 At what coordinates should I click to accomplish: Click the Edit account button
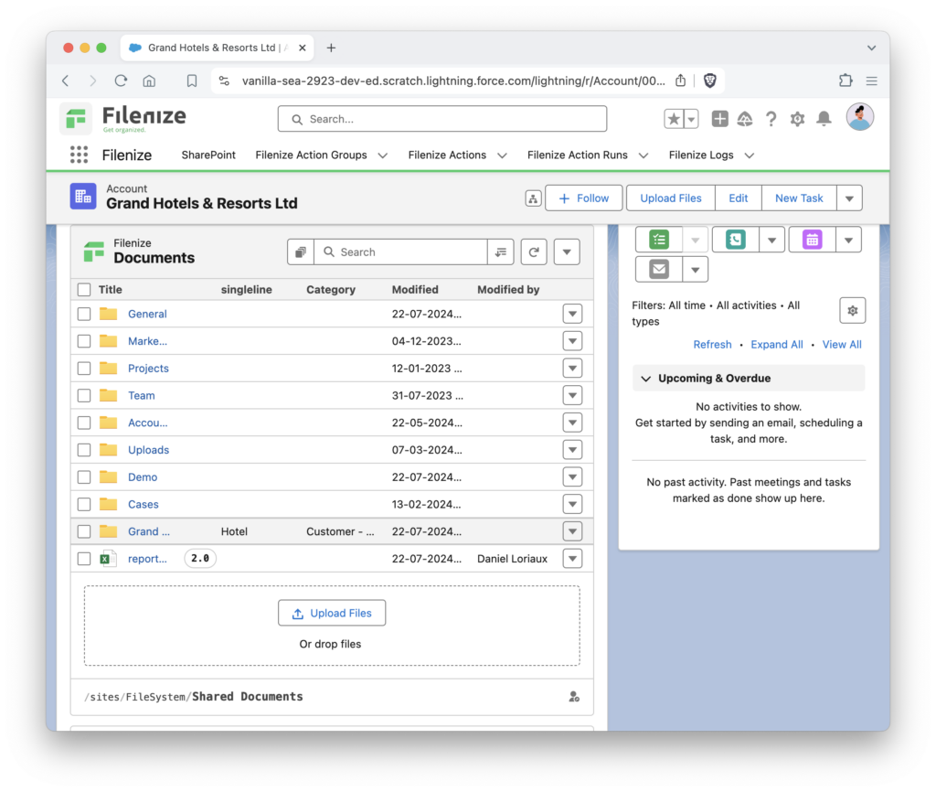tap(738, 198)
